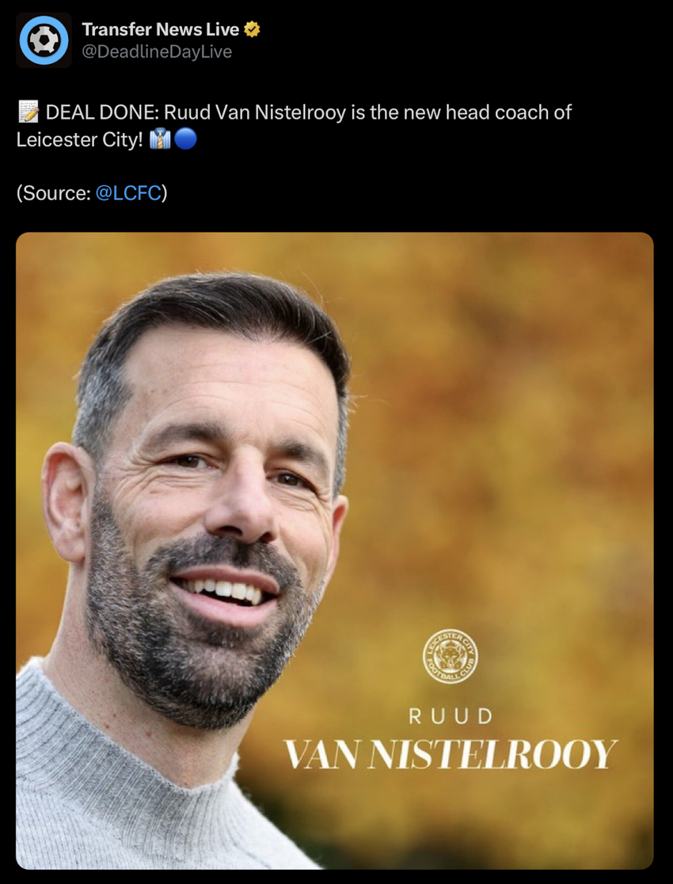Click the soccer ball profile avatar

(x=44, y=40)
